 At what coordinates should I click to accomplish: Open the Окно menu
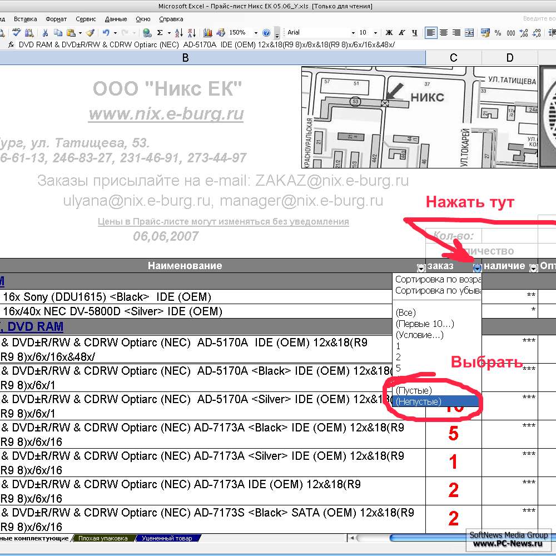point(143,19)
